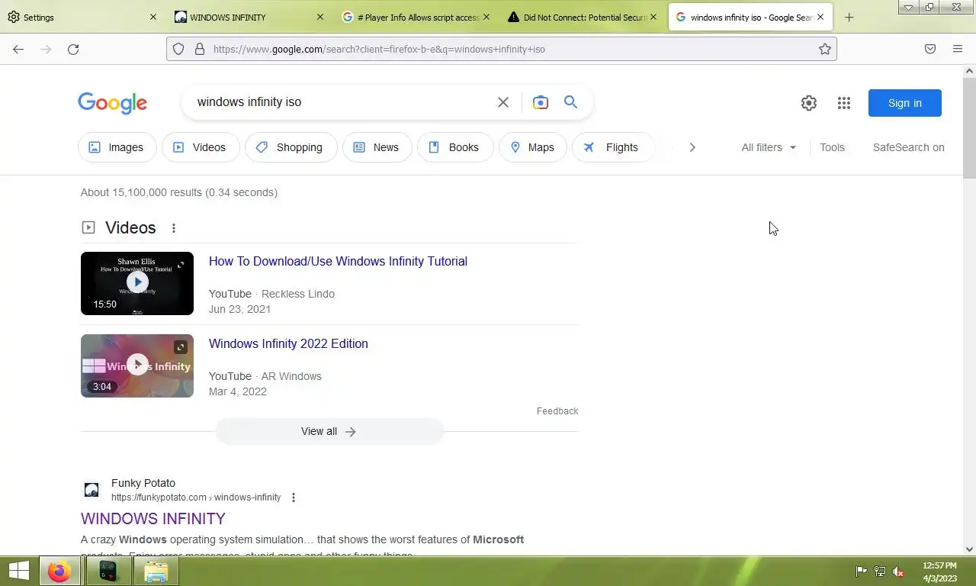976x586 pixels.
Task: Show more filter chips arrow
Action: pyautogui.click(x=692, y=147)
